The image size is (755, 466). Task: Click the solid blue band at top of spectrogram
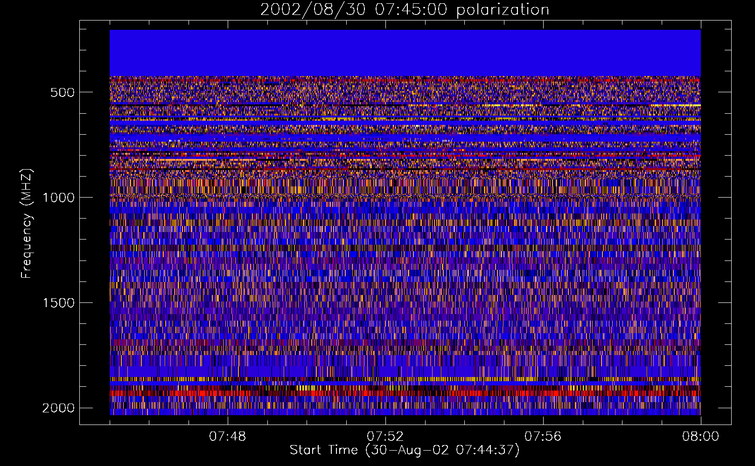[x=405, y=53]
